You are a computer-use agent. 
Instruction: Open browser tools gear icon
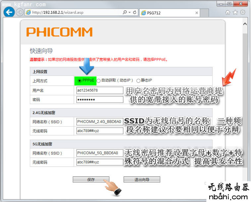pos(243,12)
